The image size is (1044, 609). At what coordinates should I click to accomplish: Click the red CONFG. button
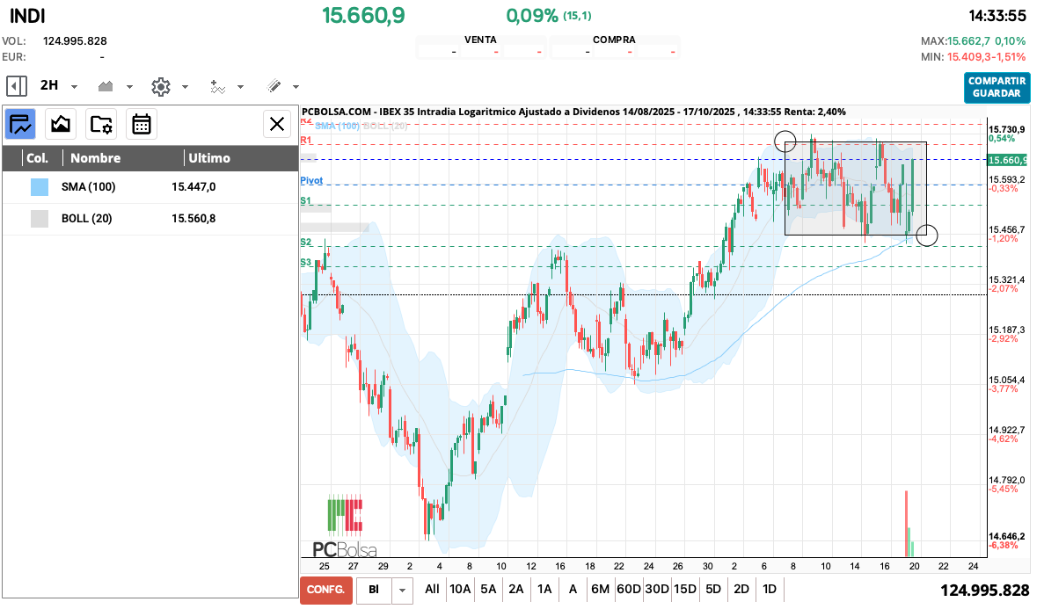point(325,590)
